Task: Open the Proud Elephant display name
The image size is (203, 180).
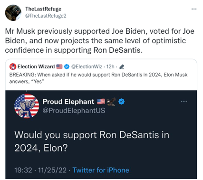Action: click(68, 102)
